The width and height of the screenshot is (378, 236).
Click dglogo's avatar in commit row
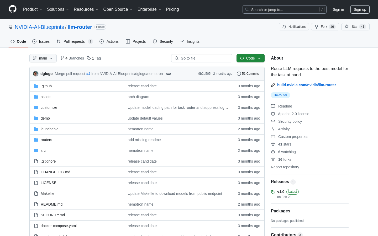36,74
